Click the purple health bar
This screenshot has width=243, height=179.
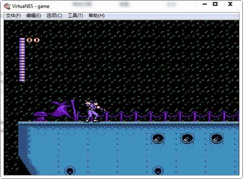tap(22, 60)
